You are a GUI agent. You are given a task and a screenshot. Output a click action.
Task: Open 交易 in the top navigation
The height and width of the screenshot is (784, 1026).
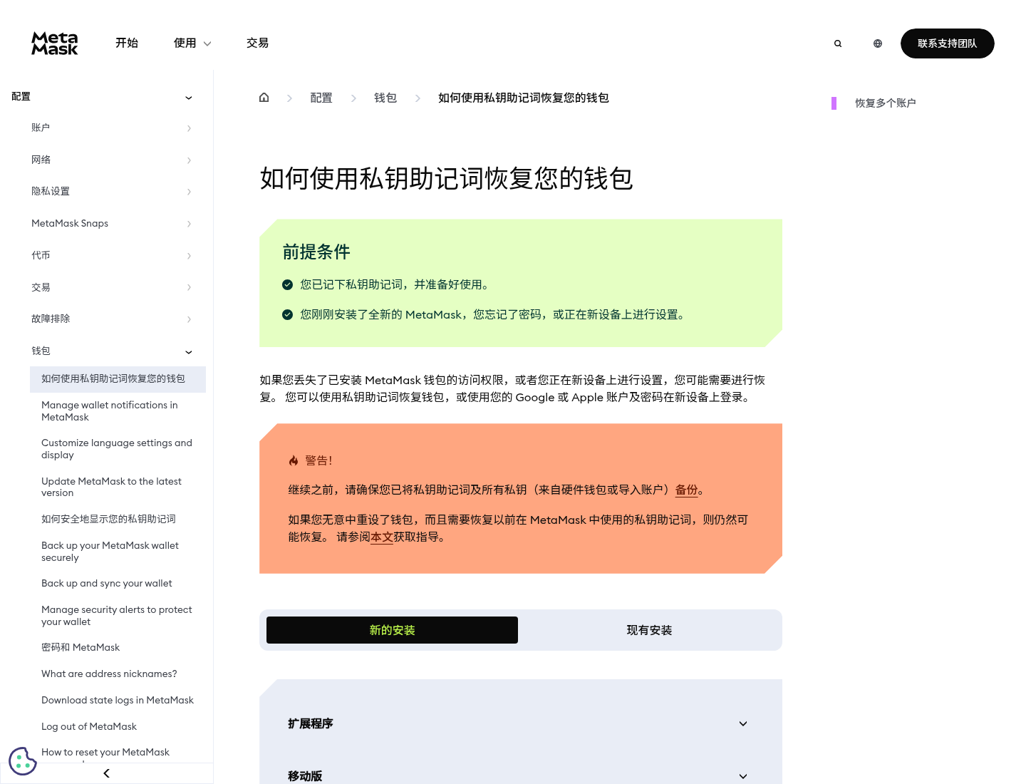click(x=258, y=43)
